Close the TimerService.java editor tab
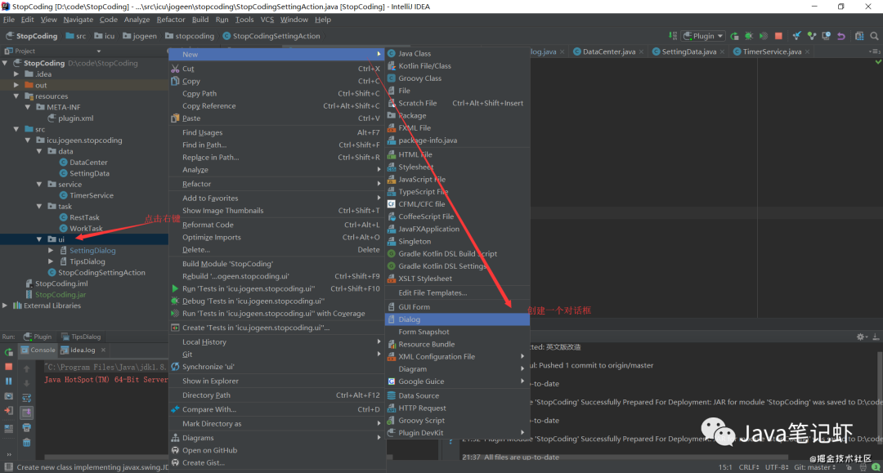 [x=807, y=51]
